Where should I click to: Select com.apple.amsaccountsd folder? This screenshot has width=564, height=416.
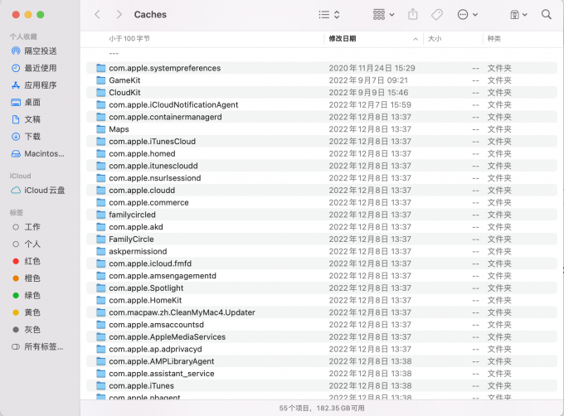pos(322,324)
